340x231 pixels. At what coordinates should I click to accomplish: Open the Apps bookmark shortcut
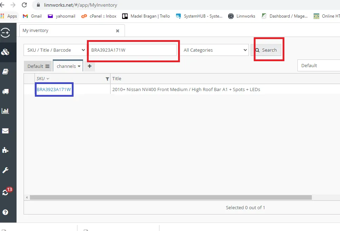click(x=9, y=16)
